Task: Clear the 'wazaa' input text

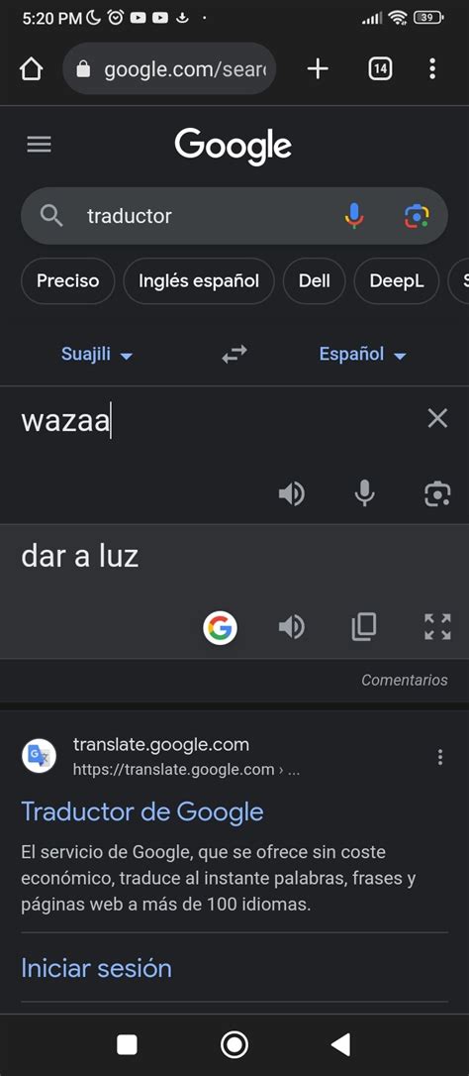Action: click(437, 418)
